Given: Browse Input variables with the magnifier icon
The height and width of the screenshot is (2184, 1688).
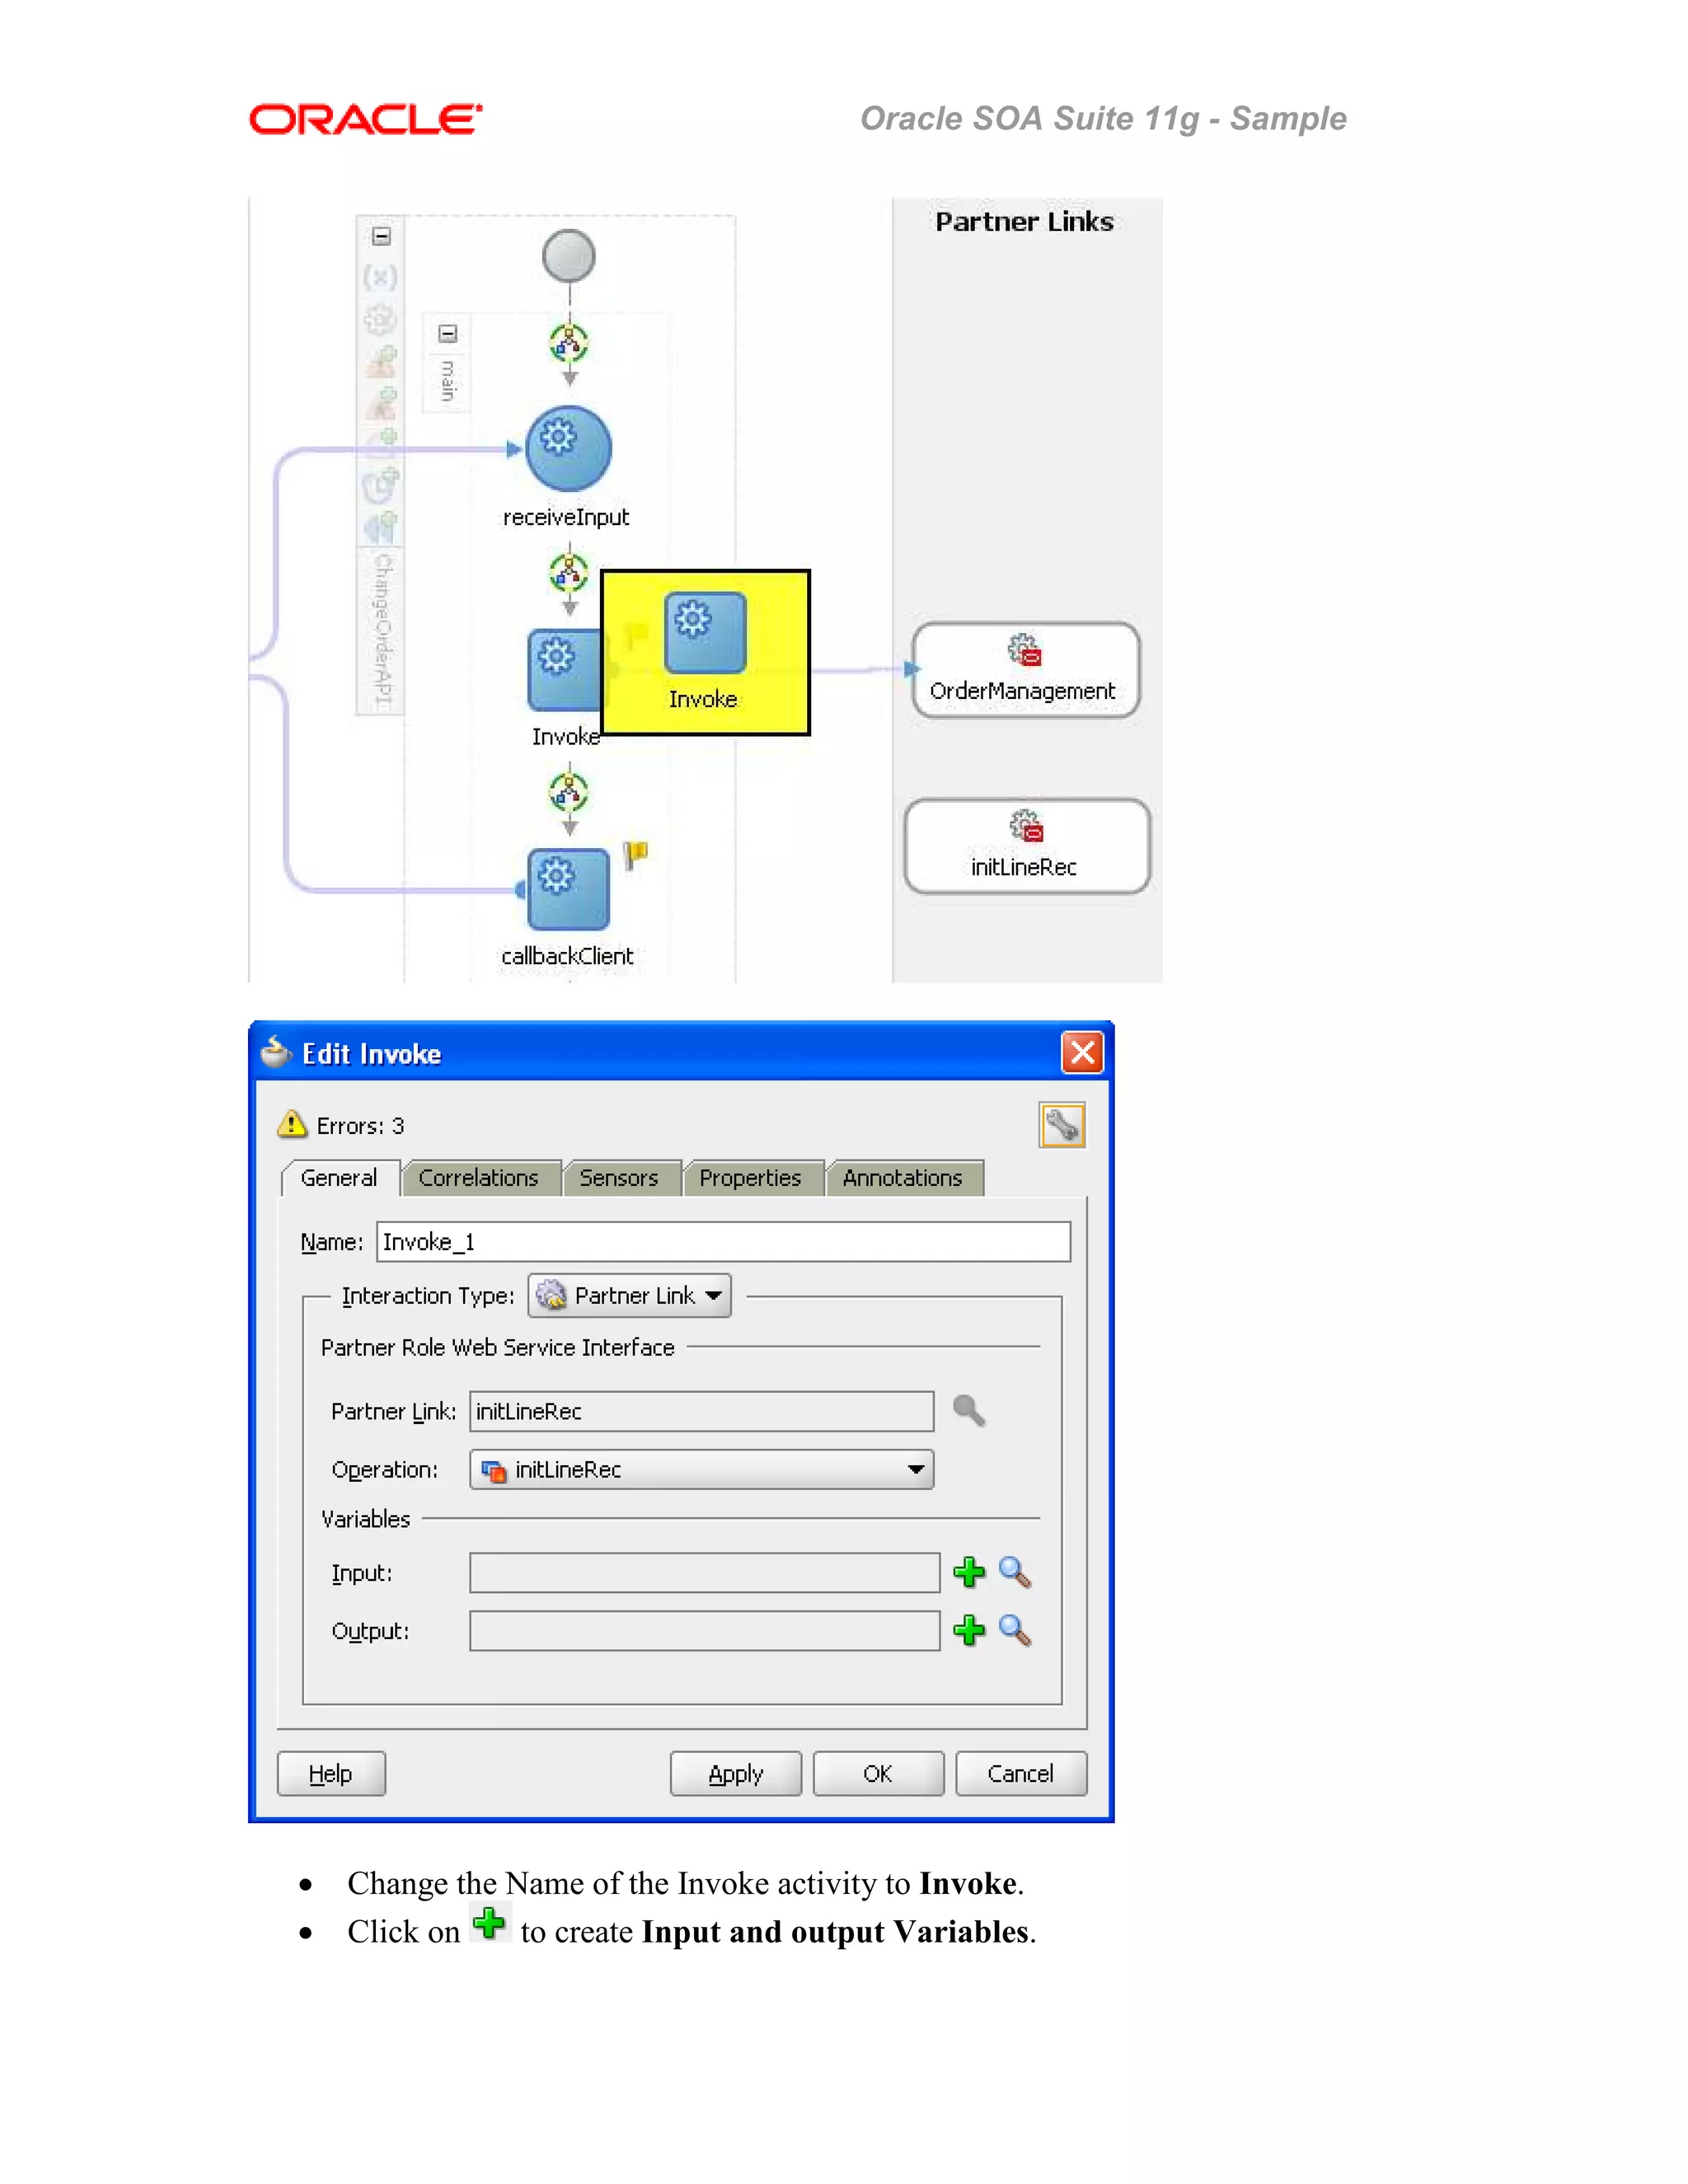Looking at the screenshot, I should [1015, 1572].
